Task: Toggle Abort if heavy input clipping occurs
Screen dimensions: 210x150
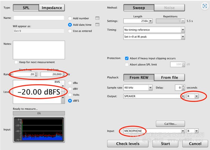Action: tap(127, 58)
